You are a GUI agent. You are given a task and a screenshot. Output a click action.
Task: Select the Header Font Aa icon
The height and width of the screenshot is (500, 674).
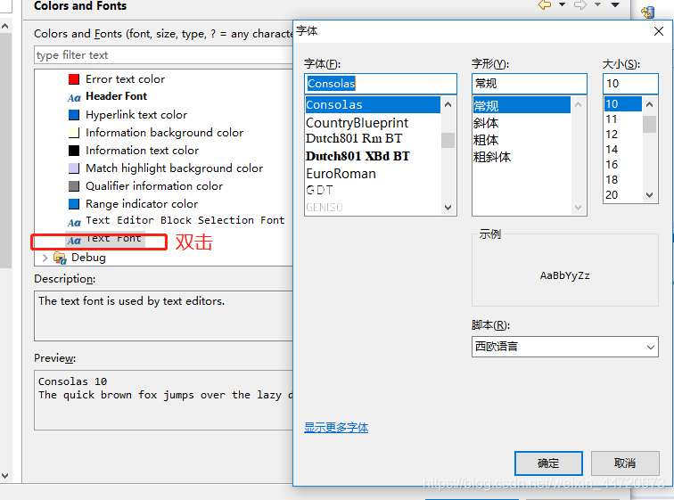click(x=74, y=98)
